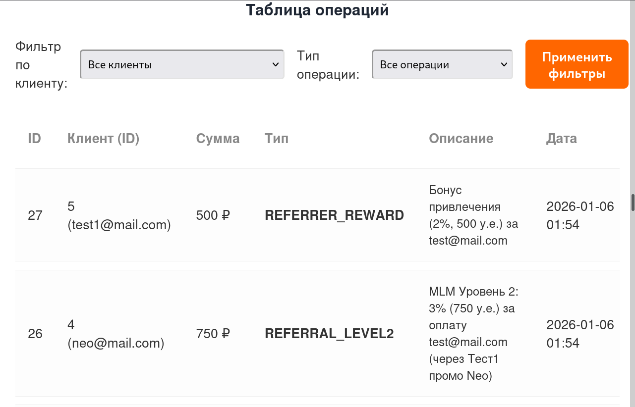Viewport: 635px width, 407px height.
Task: Click the 'Сумма' column header
Action: [x=218, y=139]
